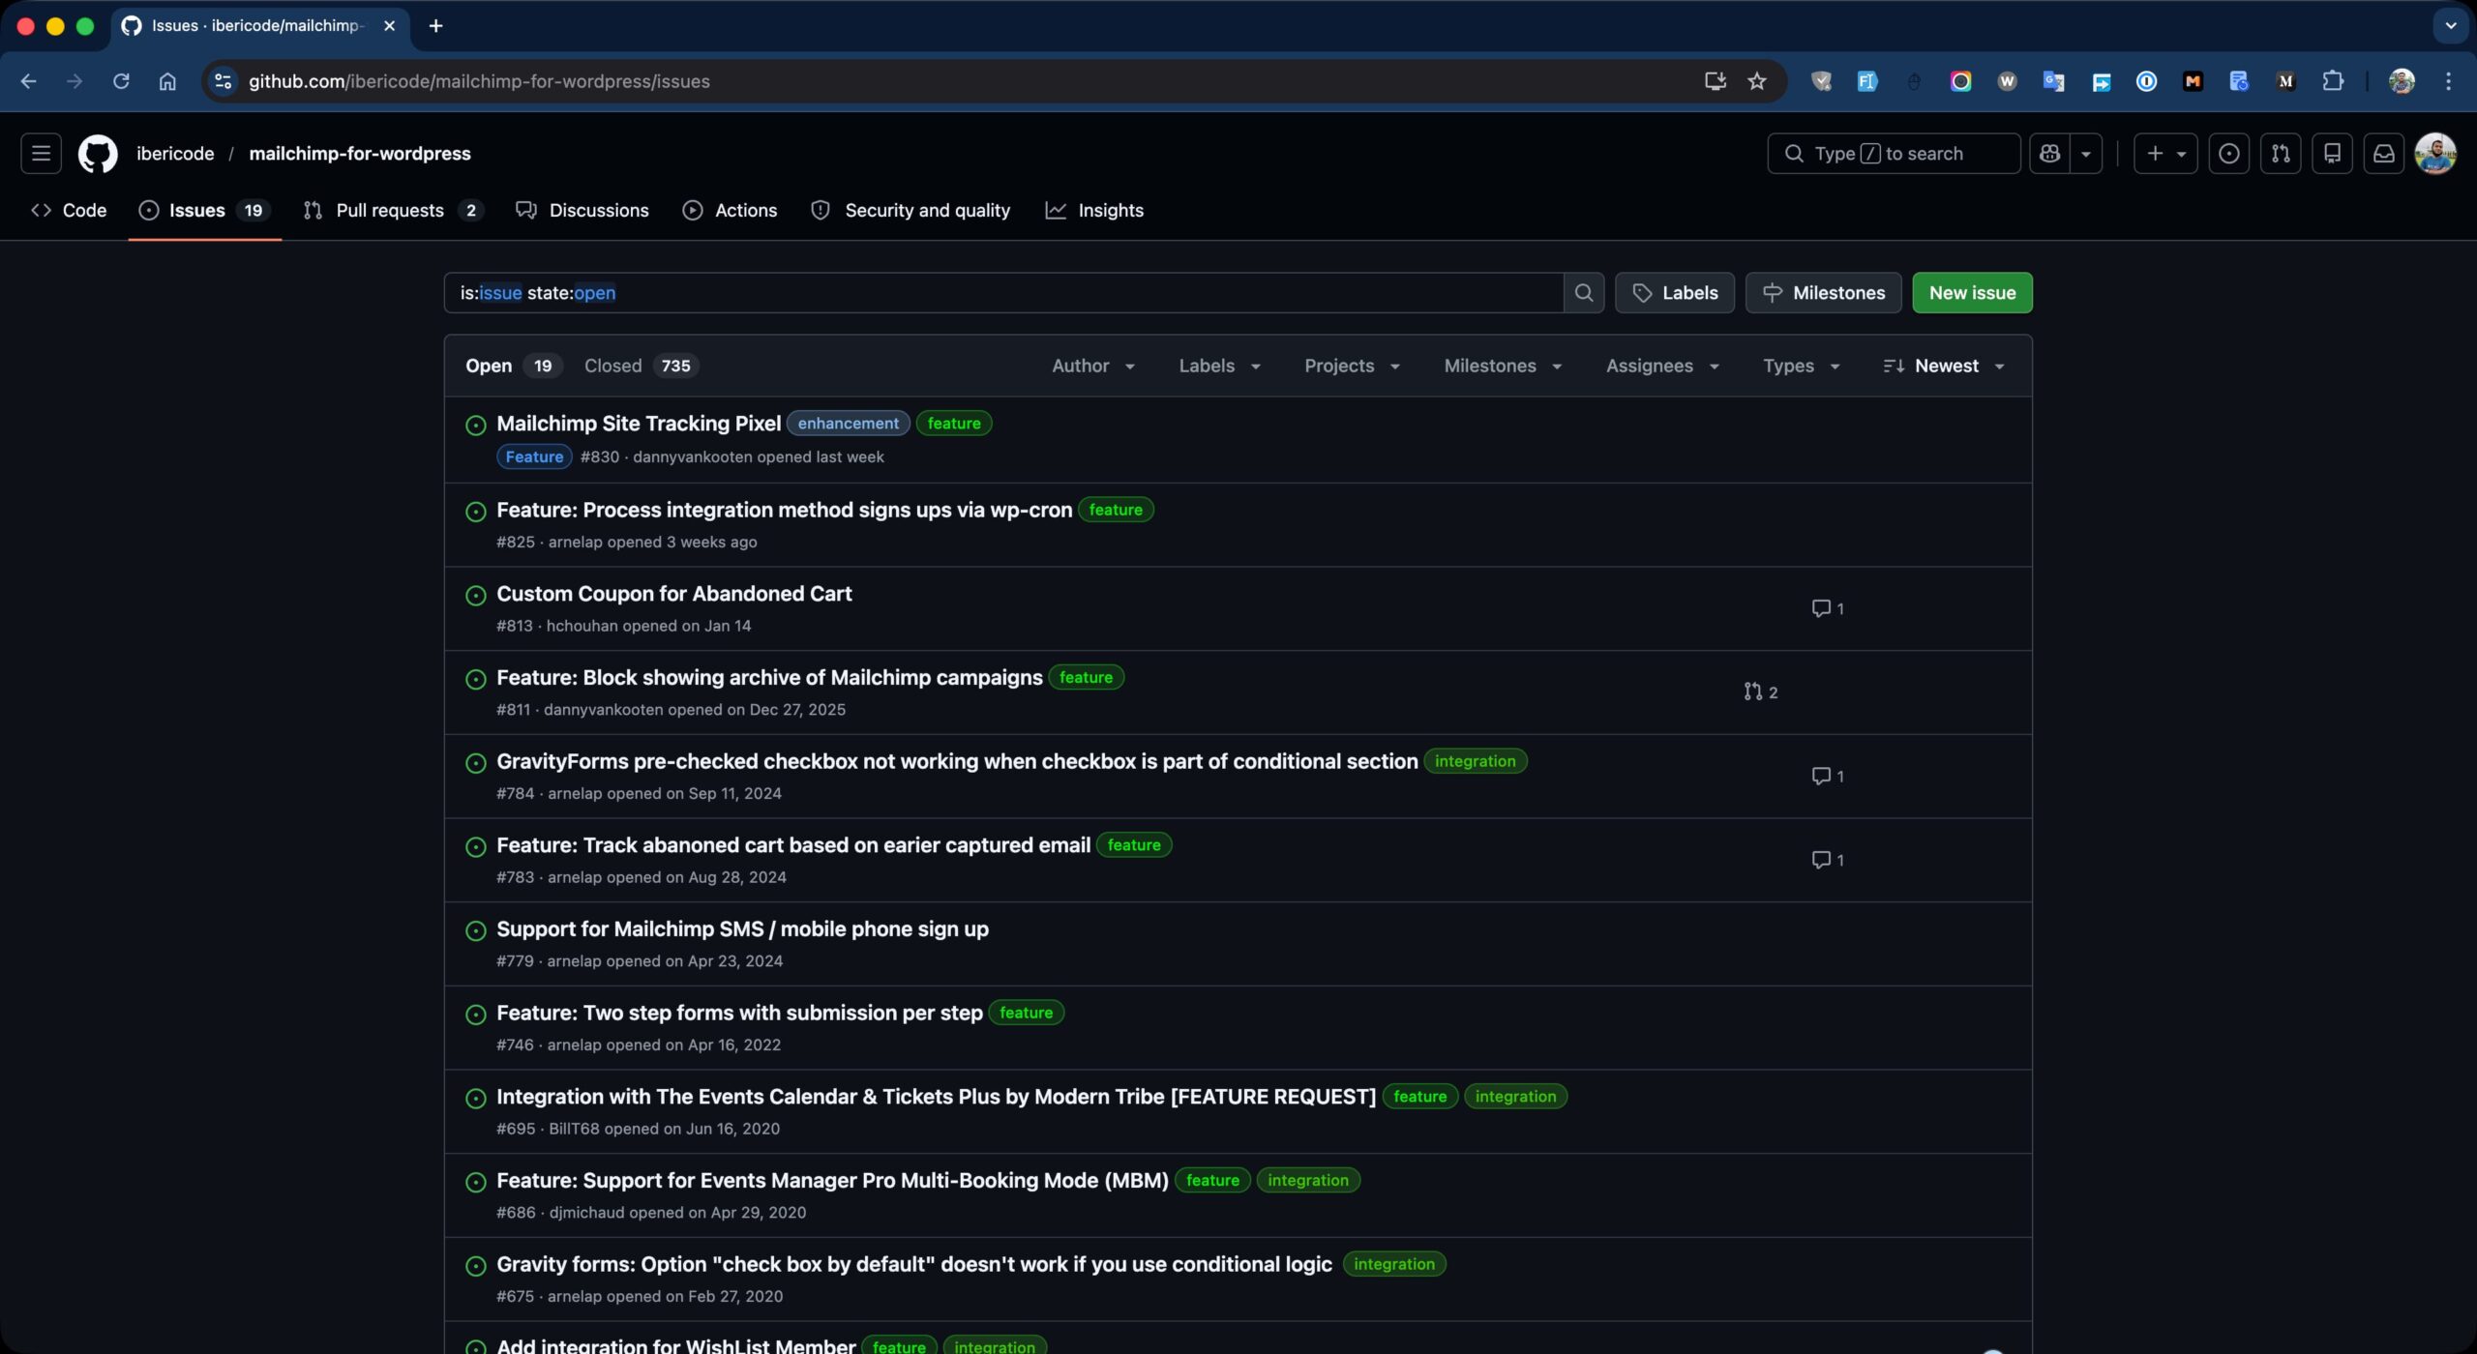Change the Newest sort order dropdown
Image resolution: width=2477 pixels, height=1354 pixels.
1943,366
